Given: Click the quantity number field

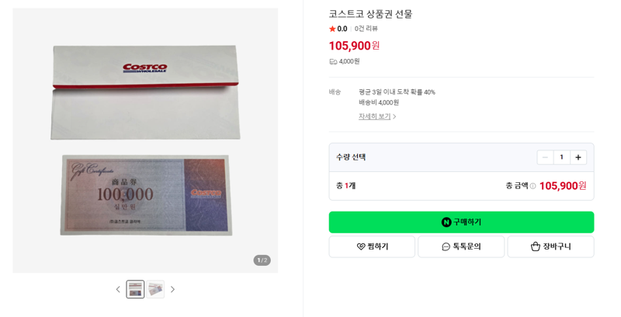Looking at the screenshot, I should 561,157.
